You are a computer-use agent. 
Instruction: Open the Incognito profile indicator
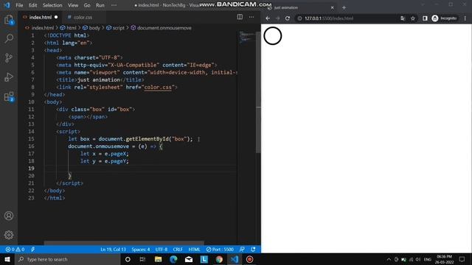click(444, 18)
